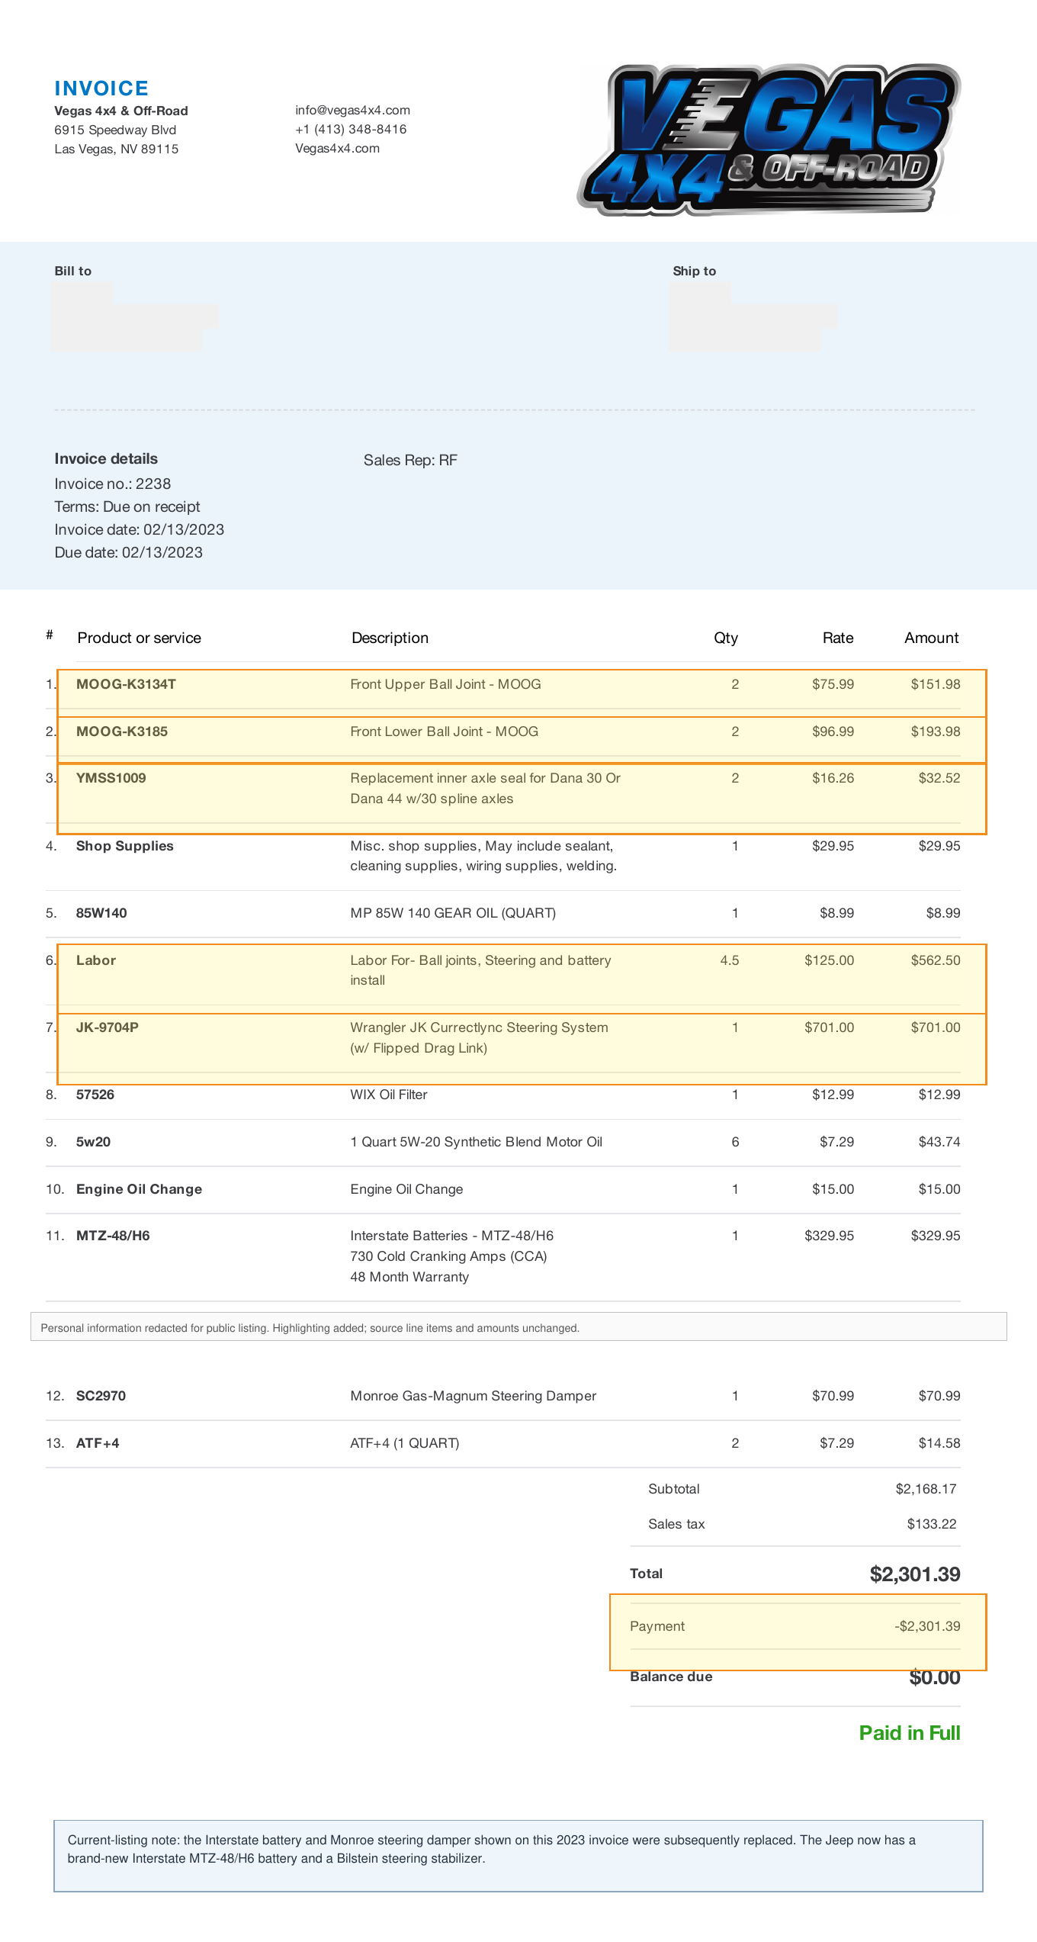
Task: Click the Sales Rep: RF text
Action: pyautogui.click(x=410, y=460)
